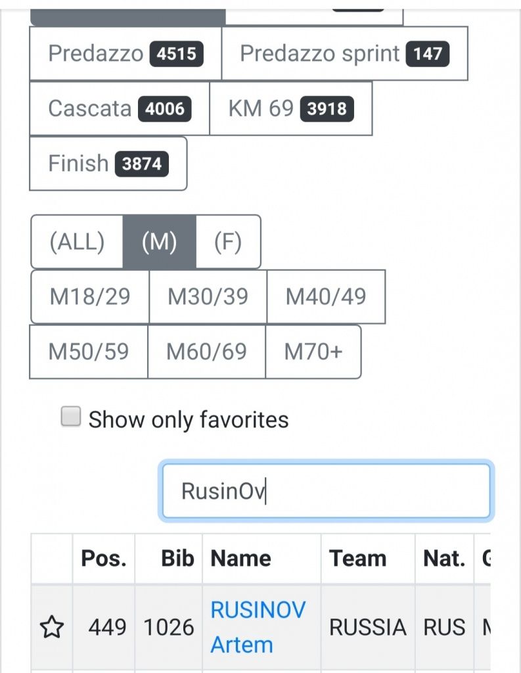521x673 pixels.
Task: Filter results by (F) female
Action: click(x=228, y=242)
